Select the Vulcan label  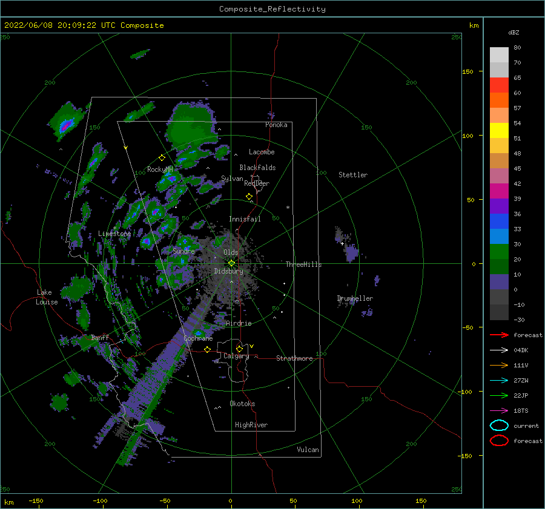click(x=308, y=450)
